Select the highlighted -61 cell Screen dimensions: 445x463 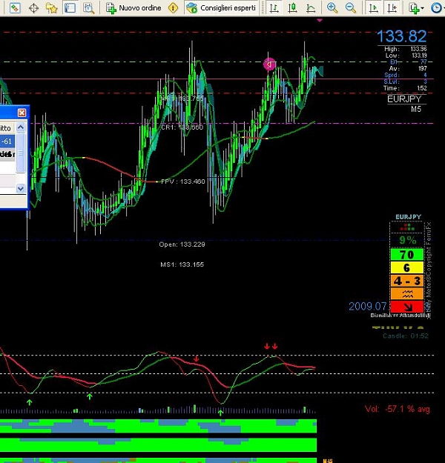click(x=7, y=141)
